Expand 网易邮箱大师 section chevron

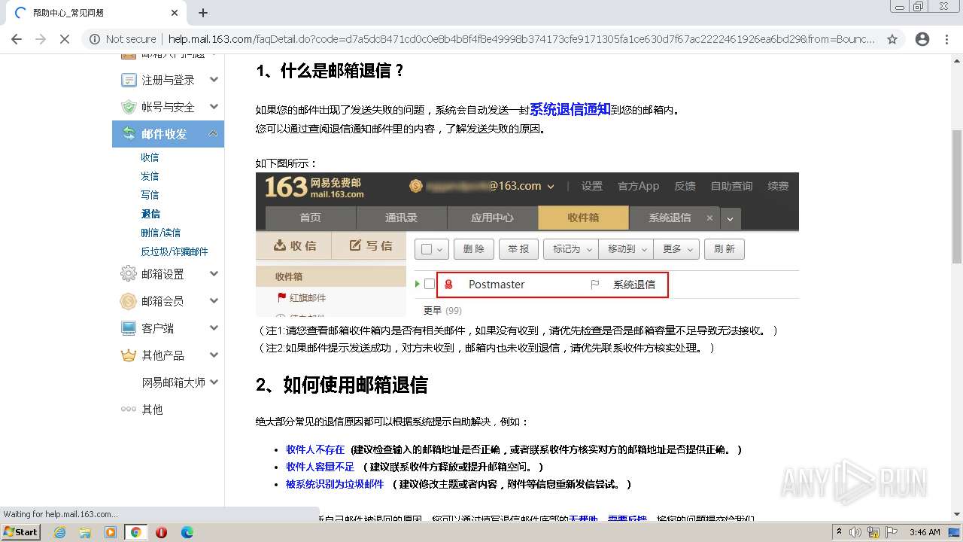tap(214, 382)
